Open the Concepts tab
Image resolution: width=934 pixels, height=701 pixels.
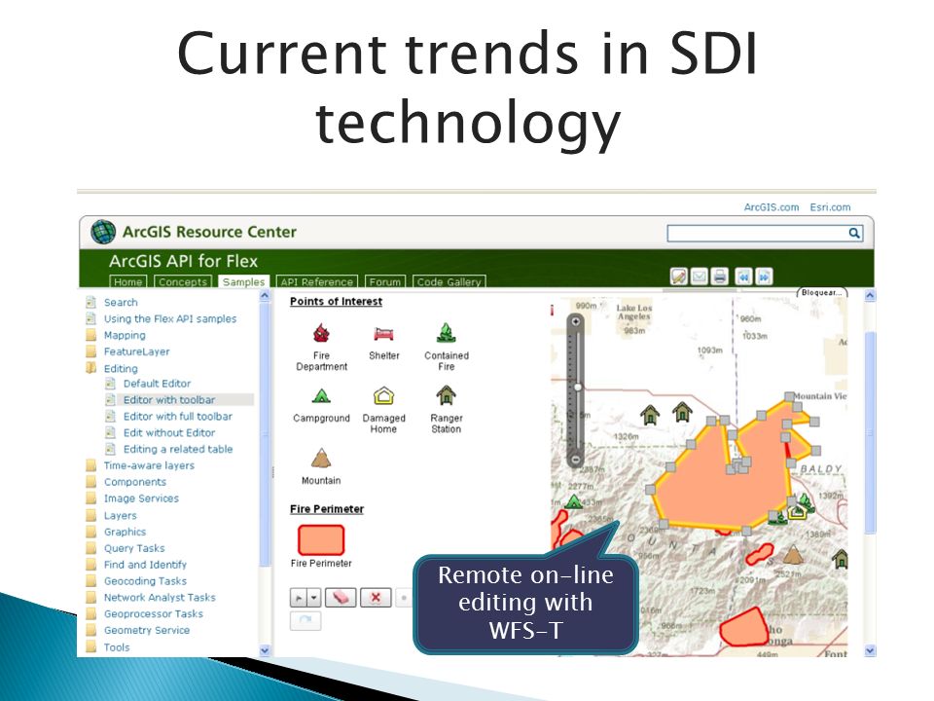[183, 282]
